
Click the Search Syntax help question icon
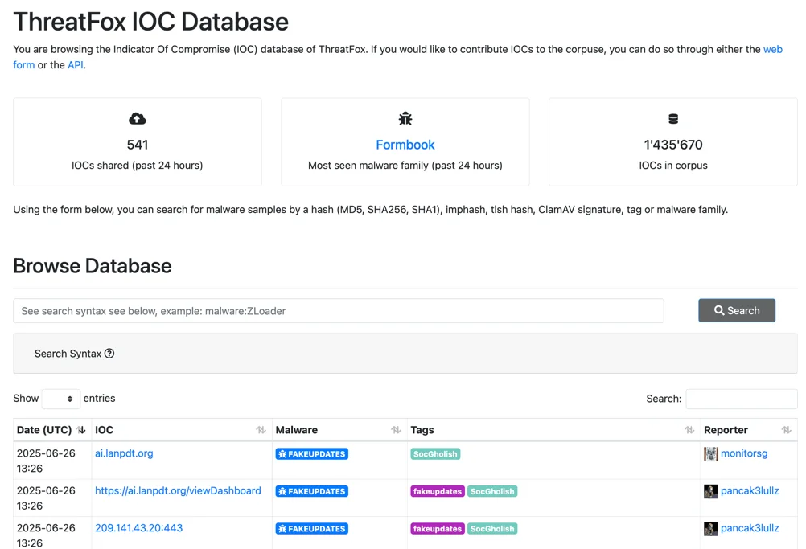pos(109,354)
